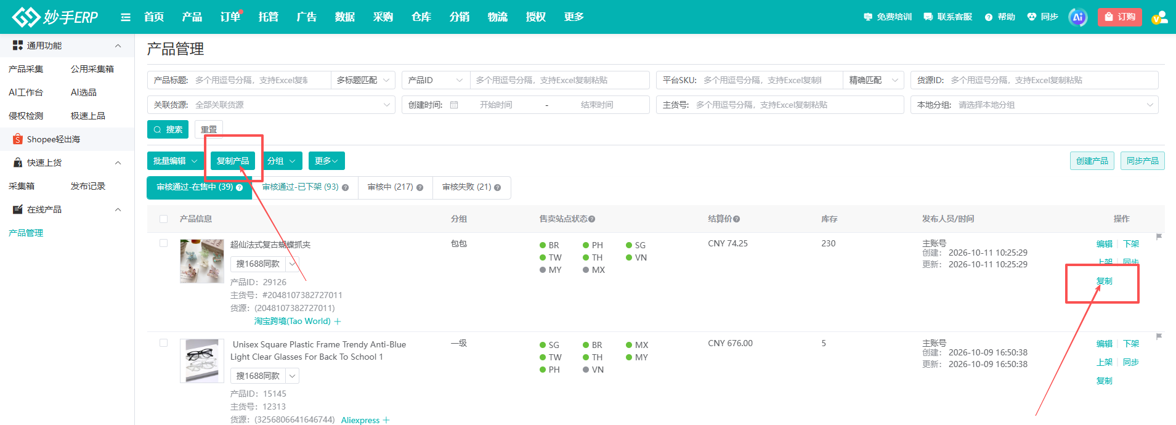Click help icon beside 审核通过-在售中 tab
This screenshot has height=425, width=1176.
(239, 187)
